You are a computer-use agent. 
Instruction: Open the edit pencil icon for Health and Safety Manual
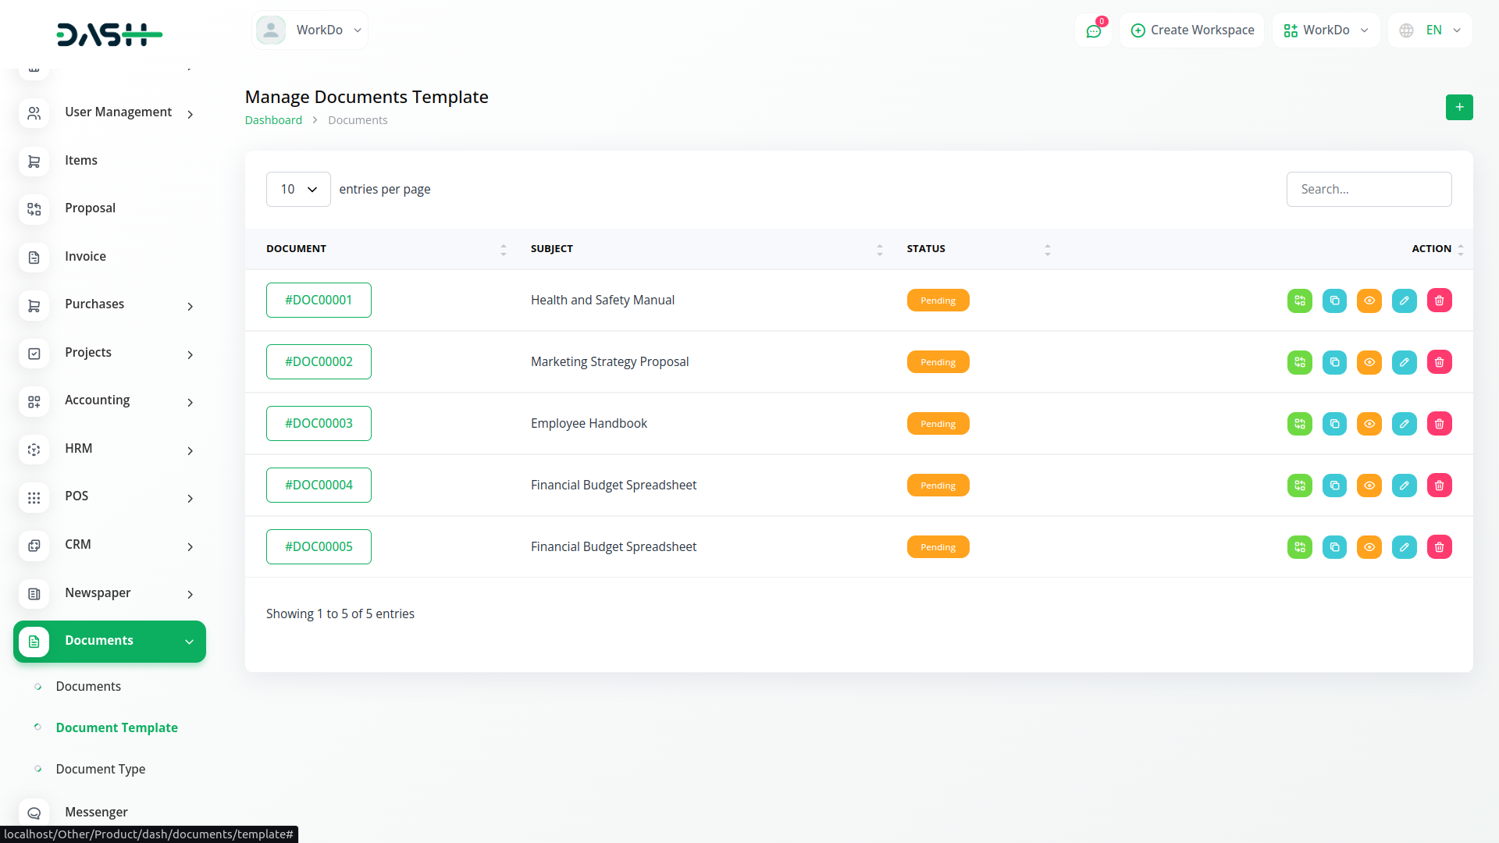click(1404, 301)
